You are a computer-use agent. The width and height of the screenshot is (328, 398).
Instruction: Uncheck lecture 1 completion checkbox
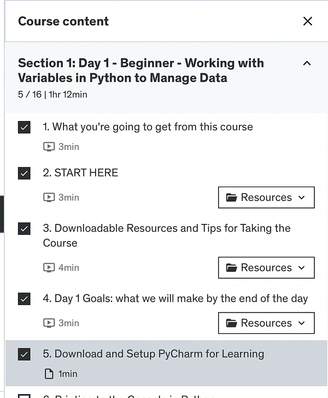[24, 128]
